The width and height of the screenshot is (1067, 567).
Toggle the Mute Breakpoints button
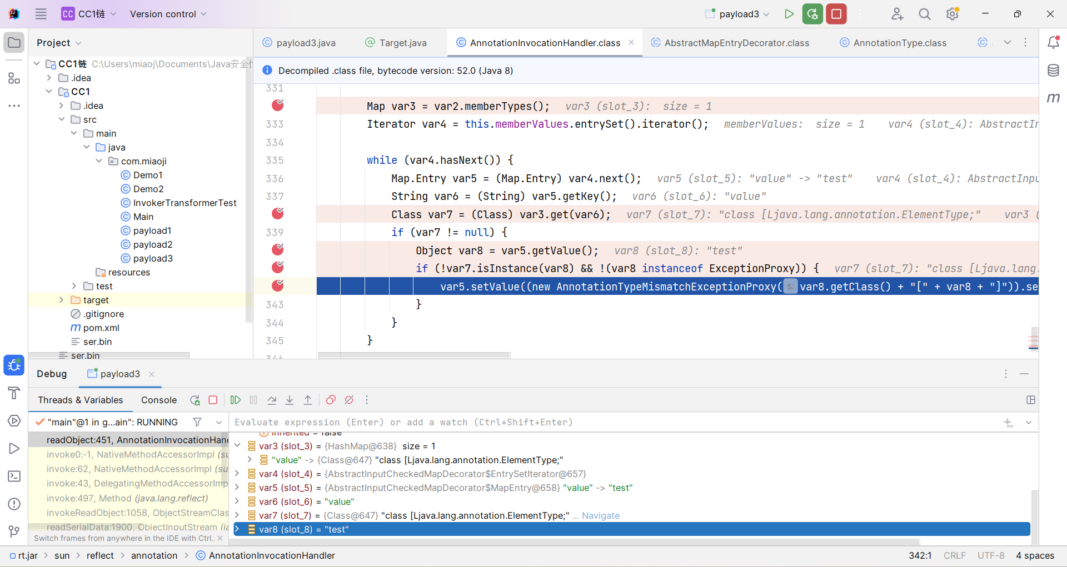tap(349, 400)
